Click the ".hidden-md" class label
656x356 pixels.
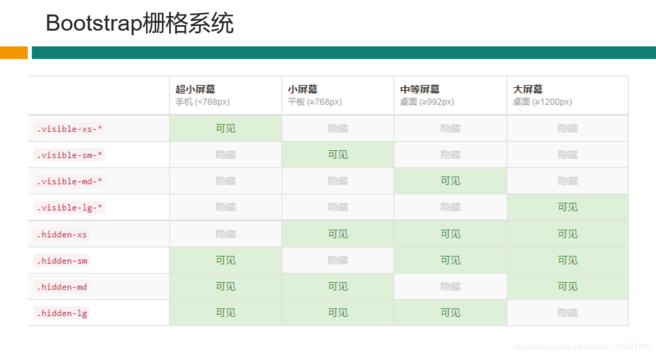62,287
